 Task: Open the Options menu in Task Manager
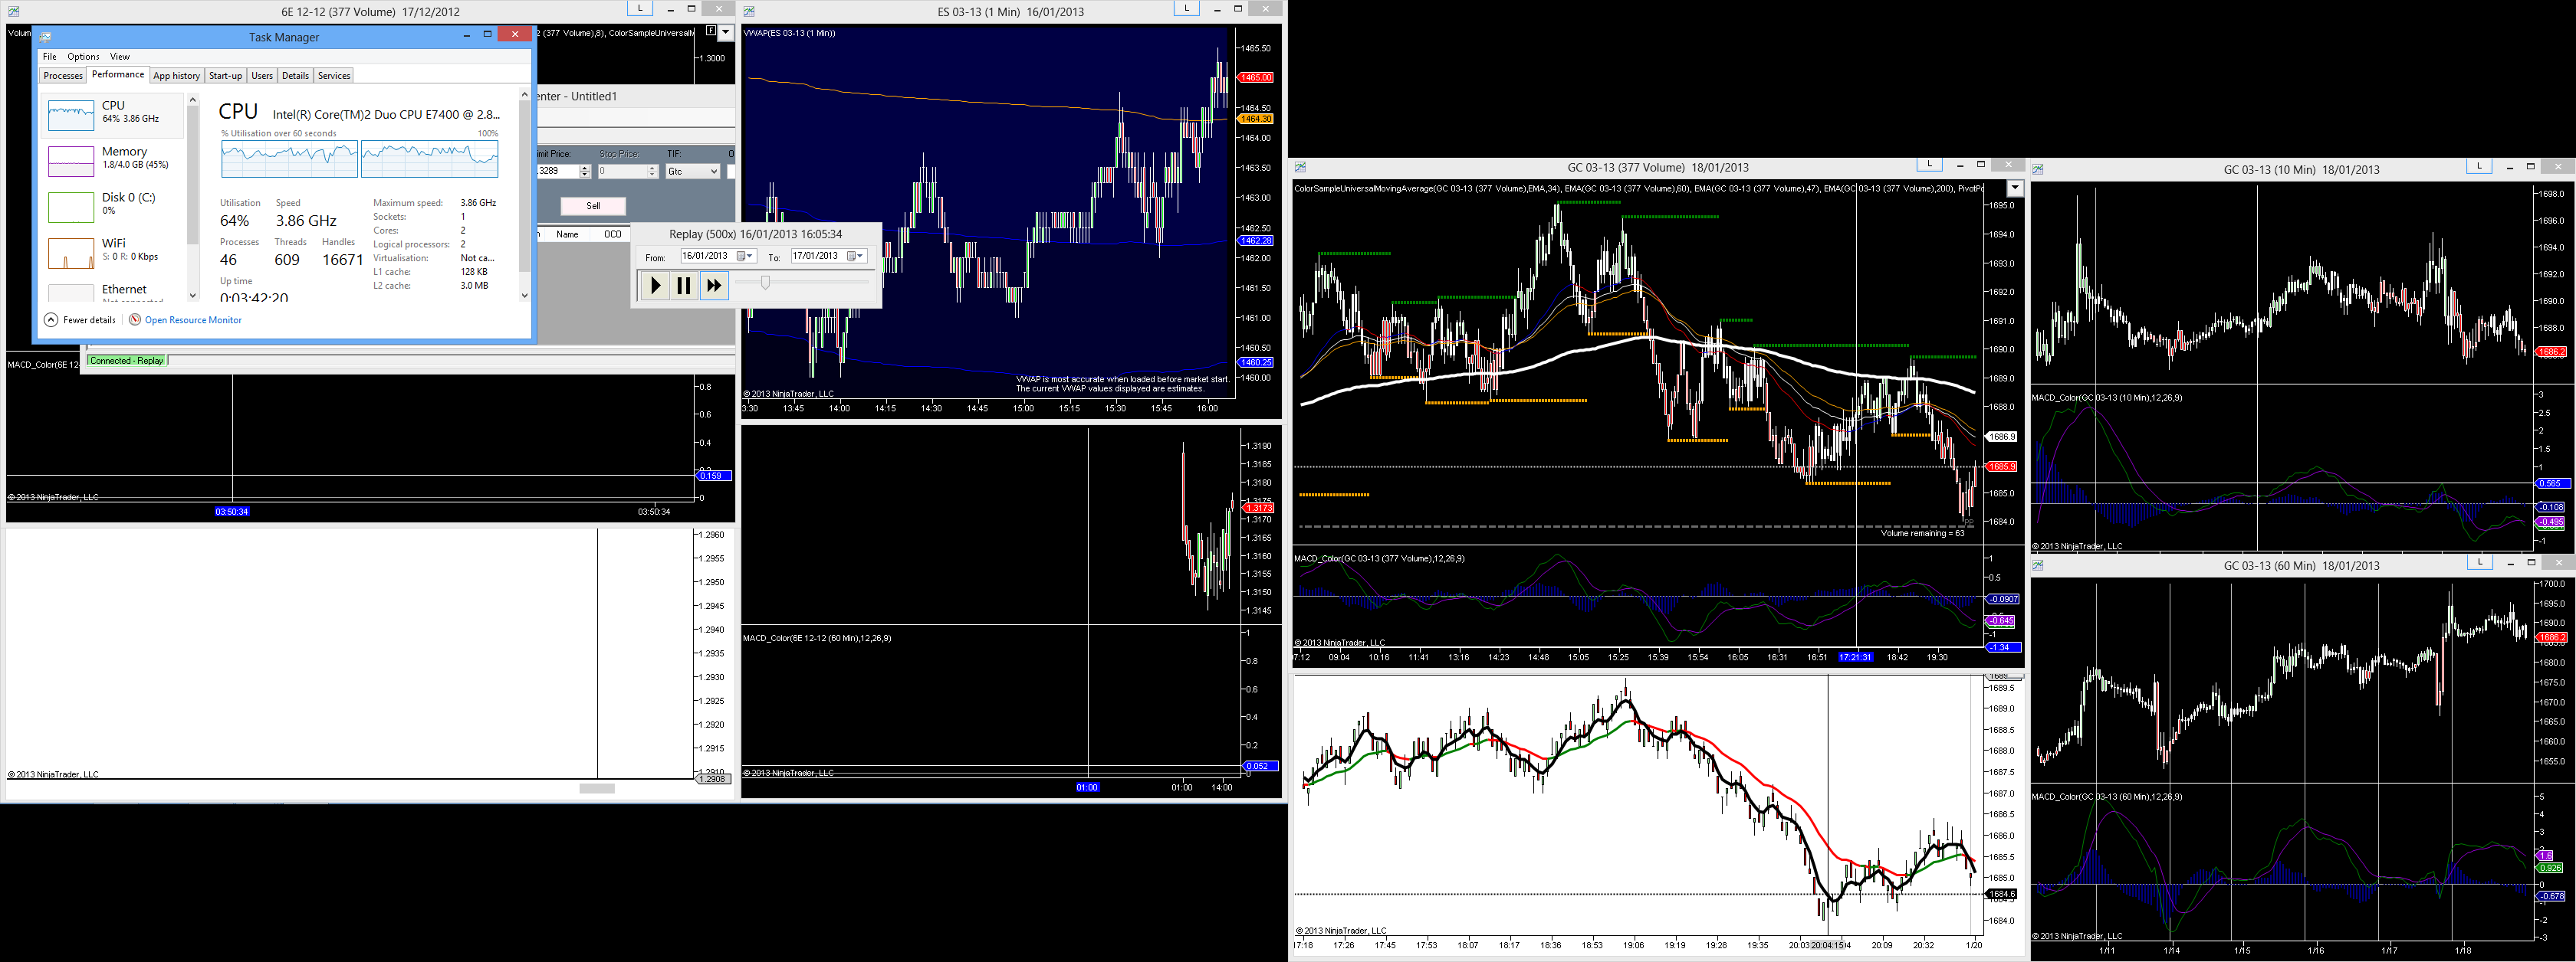83,57
